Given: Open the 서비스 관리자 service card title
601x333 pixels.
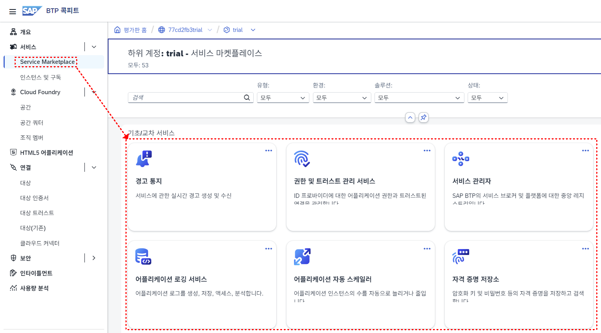Looking at the screenshot, I should [472, 181].
